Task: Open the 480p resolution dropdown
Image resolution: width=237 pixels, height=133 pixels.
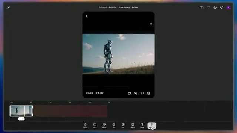Action: (x=104, y=126)
